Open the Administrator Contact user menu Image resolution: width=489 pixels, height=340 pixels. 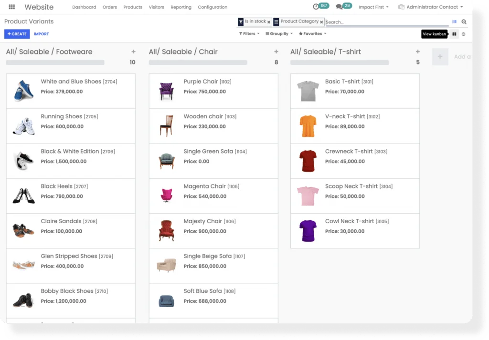pos(430,7)
